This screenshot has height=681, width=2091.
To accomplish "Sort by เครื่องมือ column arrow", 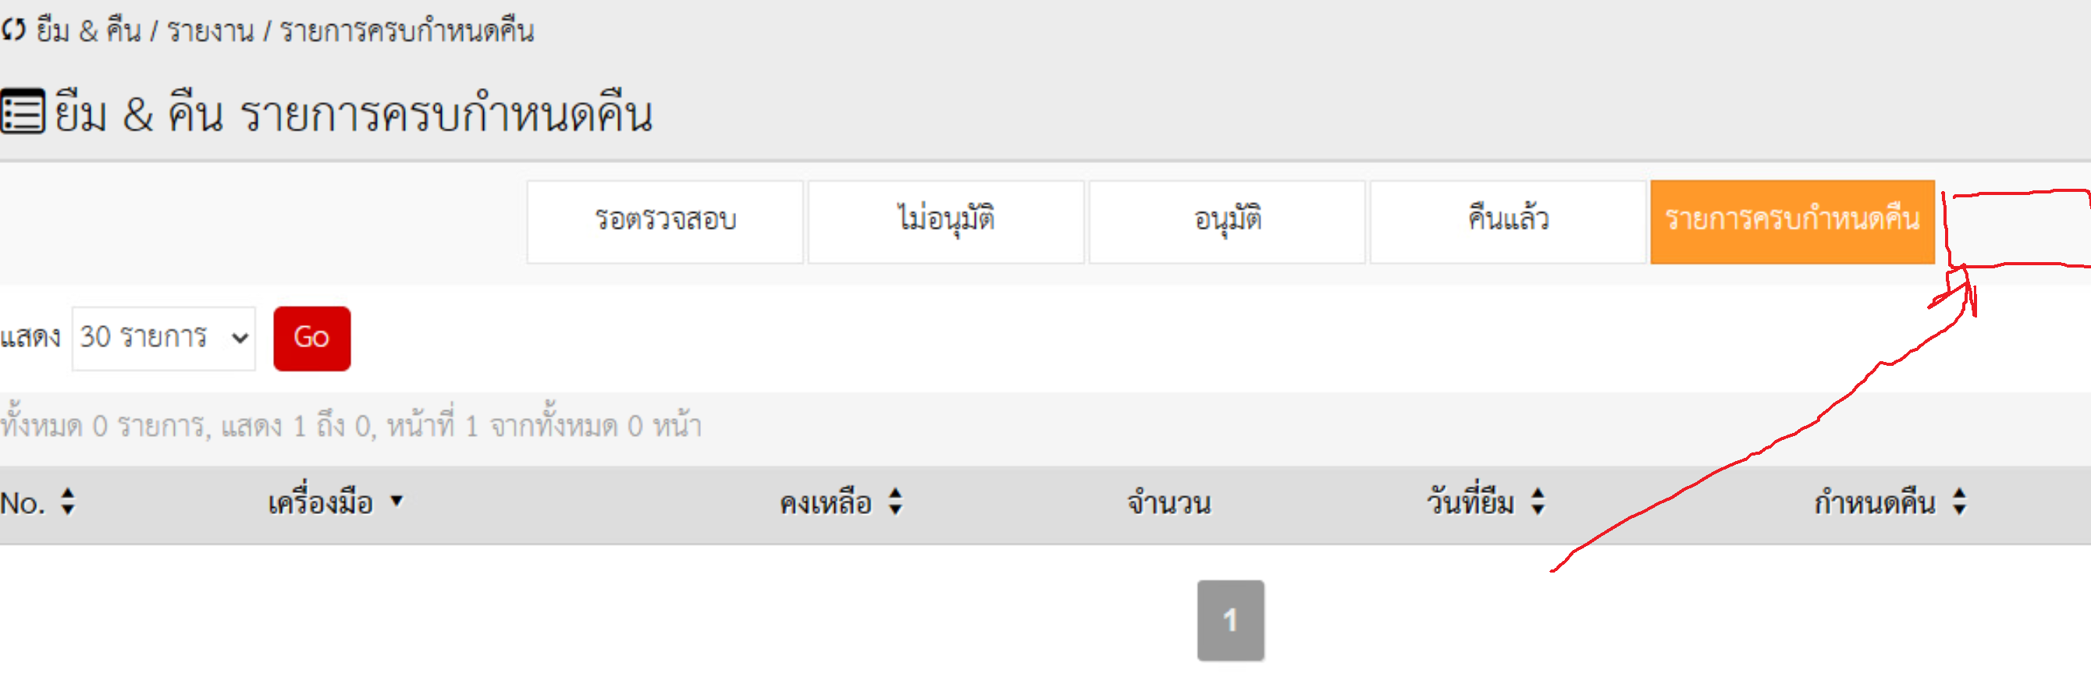I will click(x=397, y=501).
